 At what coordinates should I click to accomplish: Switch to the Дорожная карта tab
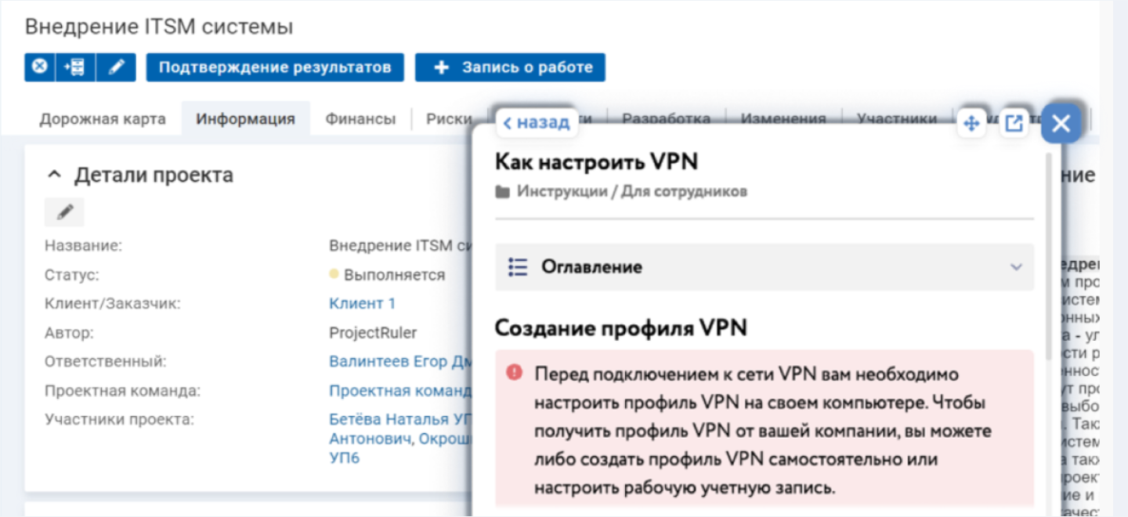click(x=103, y=119)
